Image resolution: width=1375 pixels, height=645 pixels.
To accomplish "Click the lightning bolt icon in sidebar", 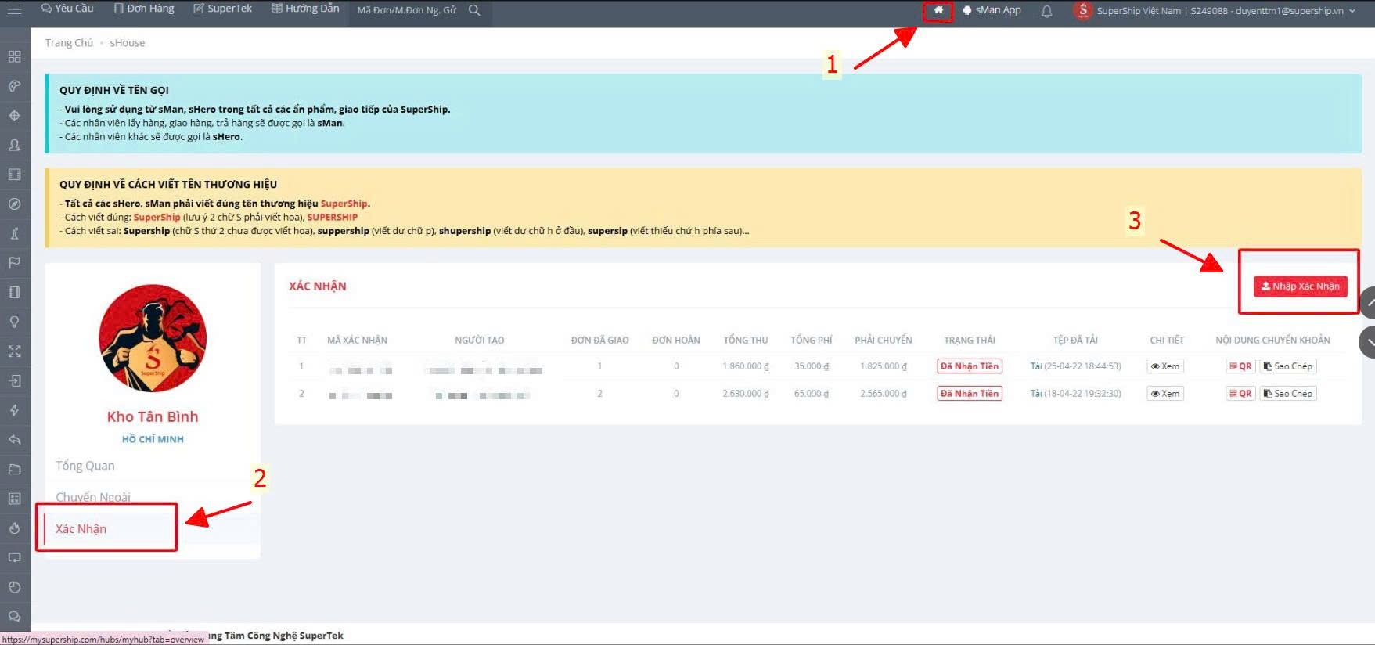I will coord(14,410).
